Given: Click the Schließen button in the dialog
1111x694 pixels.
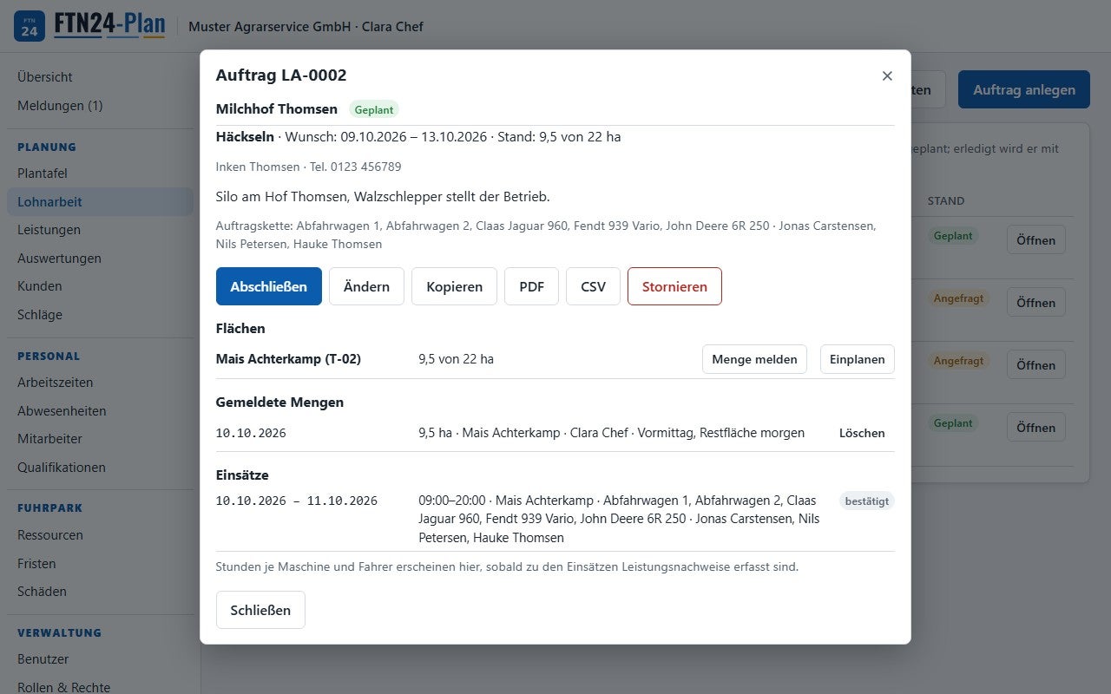Looking at the screenshot, I should tap(260, 610).
